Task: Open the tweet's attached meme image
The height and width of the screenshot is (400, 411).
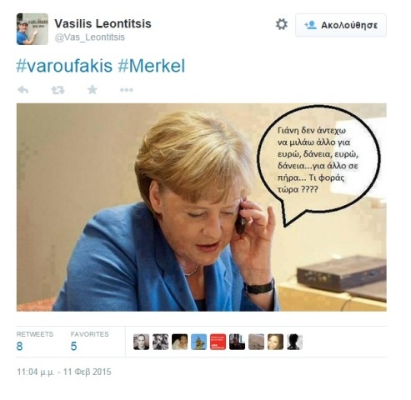Action: point(202,207)
